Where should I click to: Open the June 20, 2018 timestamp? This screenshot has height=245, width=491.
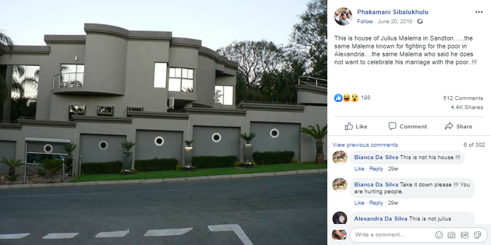395,22
